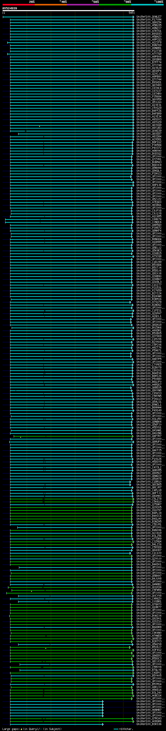Select the UniRef100_Q86ER3 label
166x731 pixels.
coord(149,656)
